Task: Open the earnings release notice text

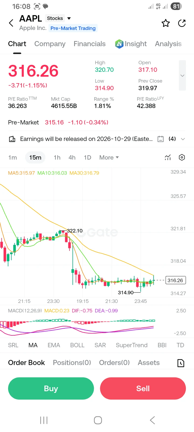Action: click(86, 139)
